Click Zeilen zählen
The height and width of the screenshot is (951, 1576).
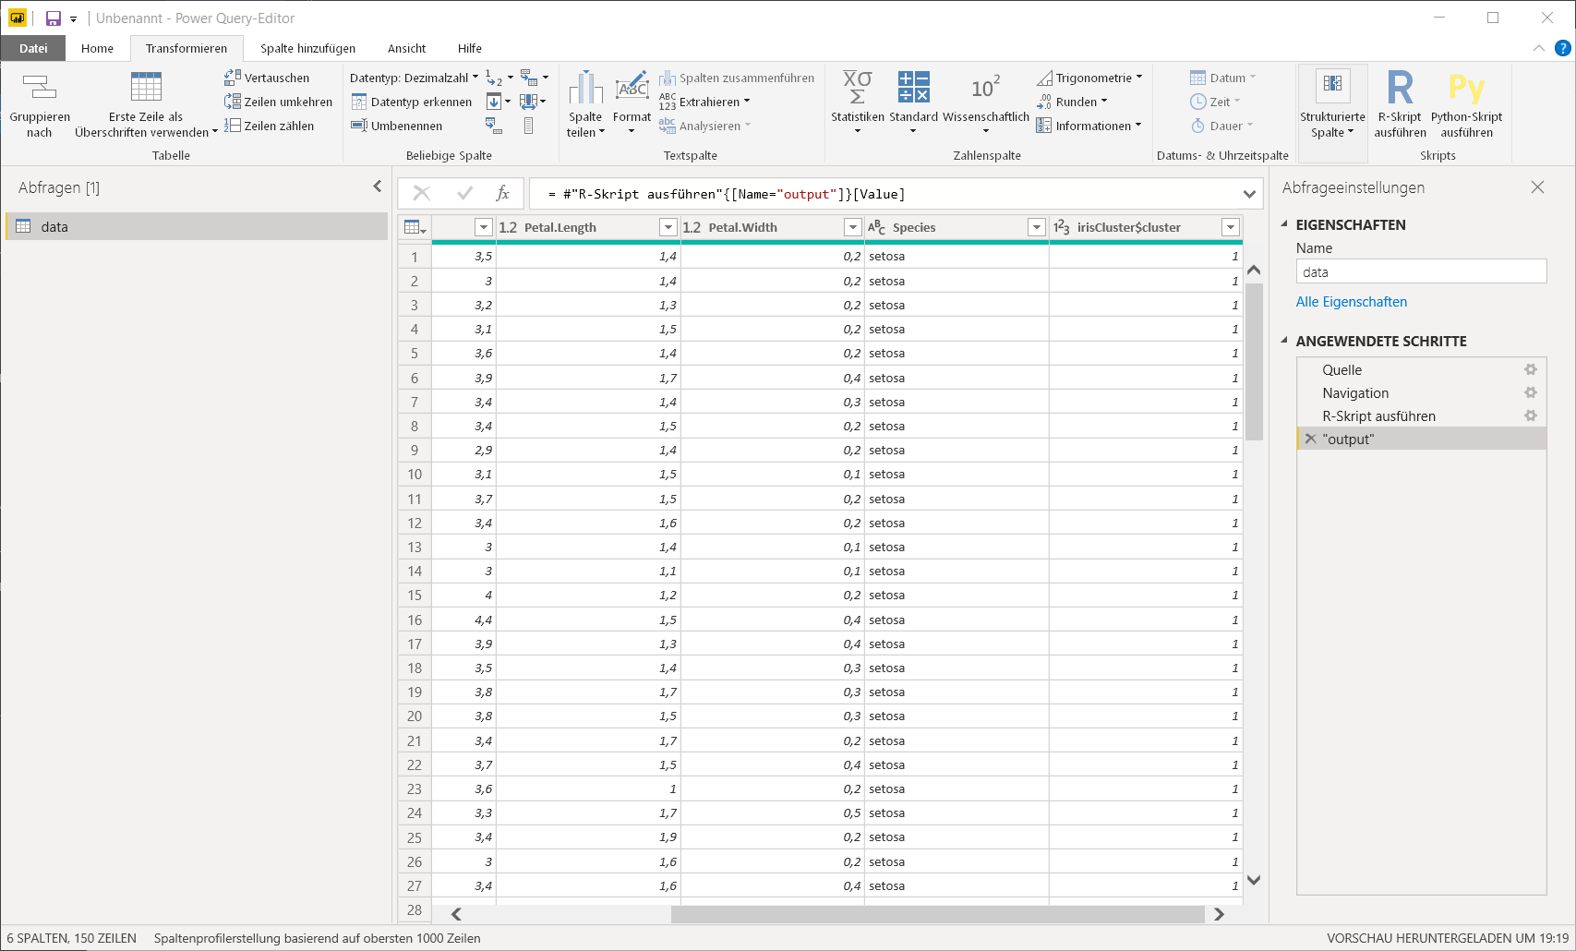click(269, 126)
